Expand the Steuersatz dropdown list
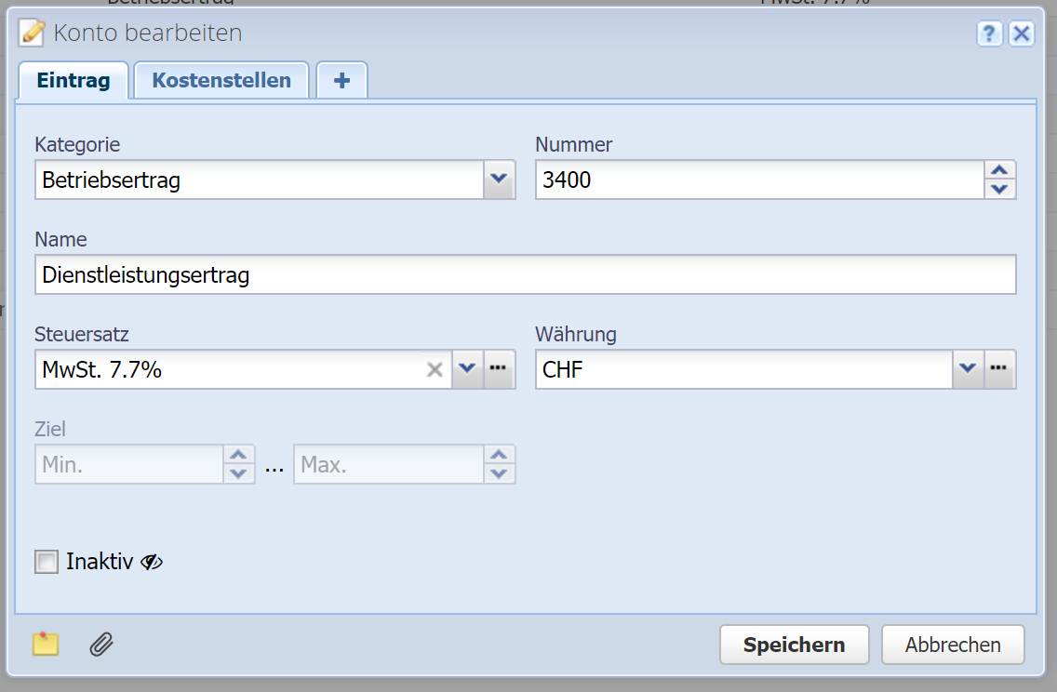1057x692 pixels. [x=467, y=369]
